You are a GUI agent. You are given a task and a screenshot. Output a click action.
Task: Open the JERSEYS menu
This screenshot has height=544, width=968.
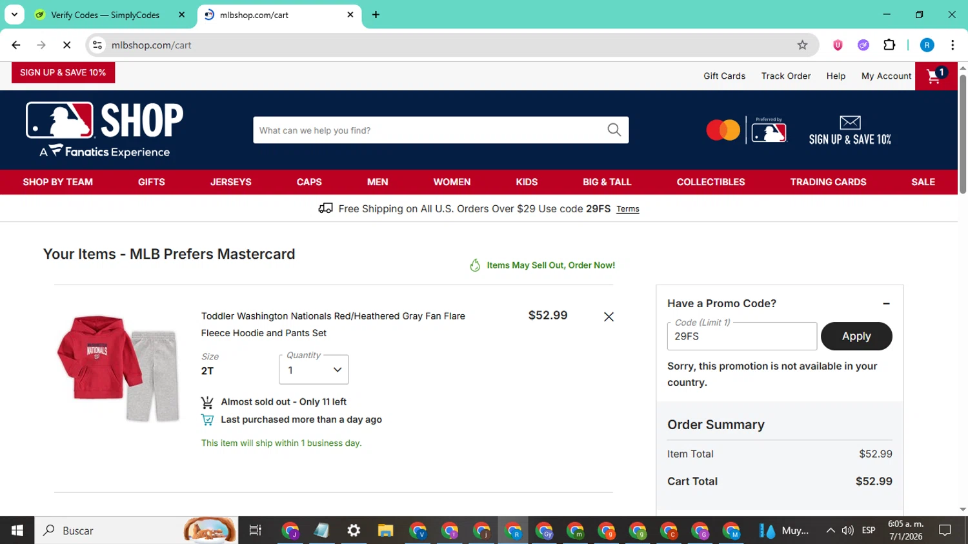coord(231,182)
